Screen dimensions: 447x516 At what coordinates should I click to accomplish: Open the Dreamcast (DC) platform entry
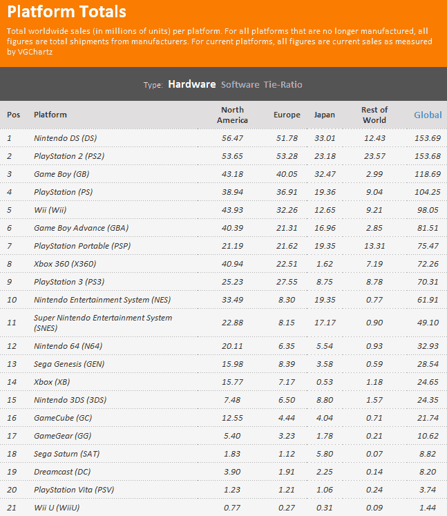62,472
